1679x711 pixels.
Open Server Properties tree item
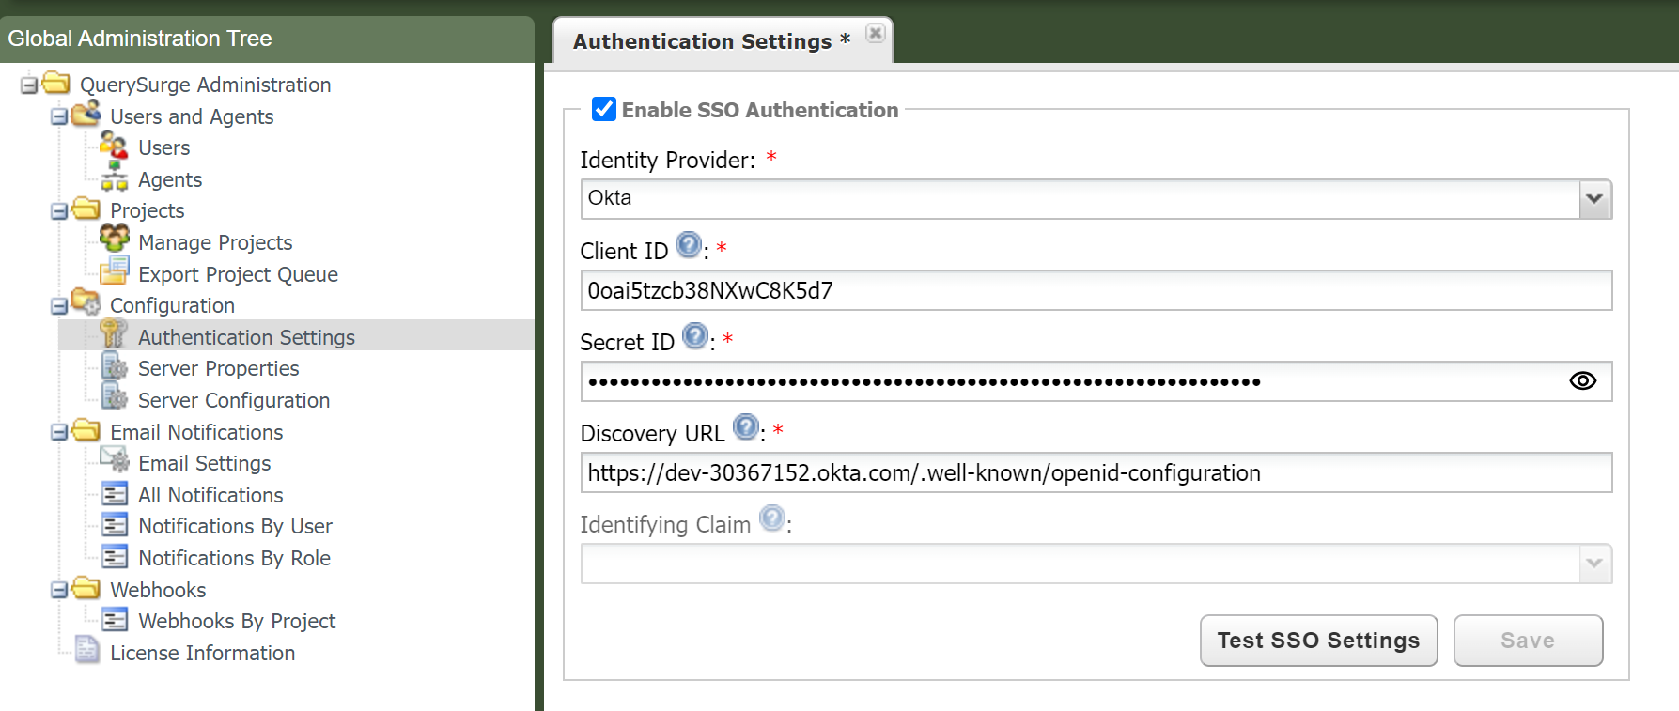218,368
